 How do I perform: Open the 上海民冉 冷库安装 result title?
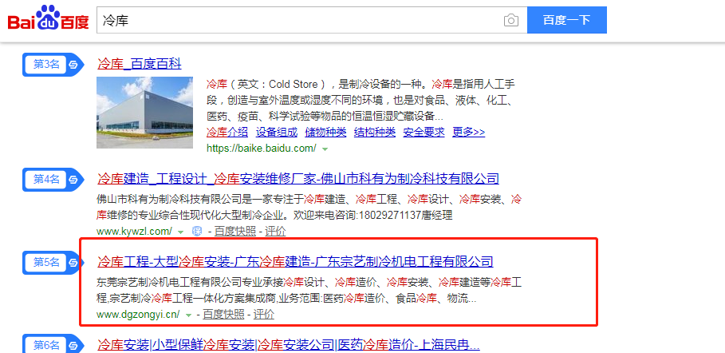point(289,345)
